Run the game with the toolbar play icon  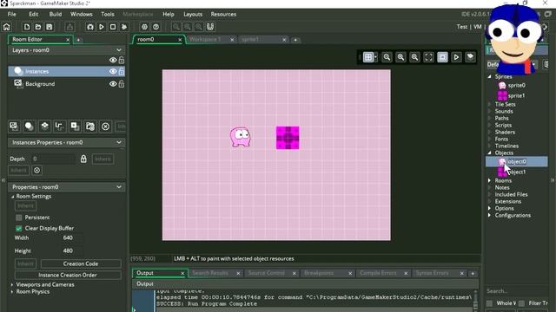[102, 27]
